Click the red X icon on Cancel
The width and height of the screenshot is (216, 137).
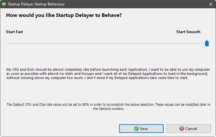coord(182,129)
